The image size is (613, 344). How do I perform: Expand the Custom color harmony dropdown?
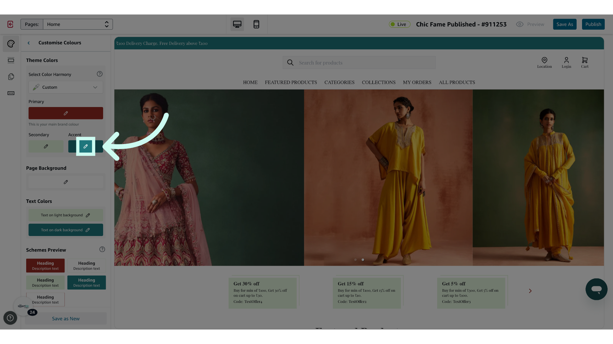point(66,87)
